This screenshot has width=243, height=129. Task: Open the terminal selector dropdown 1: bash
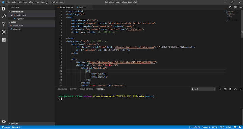pyautogui.click(x=204, y=89)
